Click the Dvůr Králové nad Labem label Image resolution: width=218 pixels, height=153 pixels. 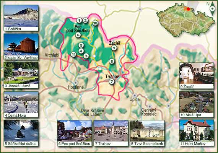click(x=93, y=112)
